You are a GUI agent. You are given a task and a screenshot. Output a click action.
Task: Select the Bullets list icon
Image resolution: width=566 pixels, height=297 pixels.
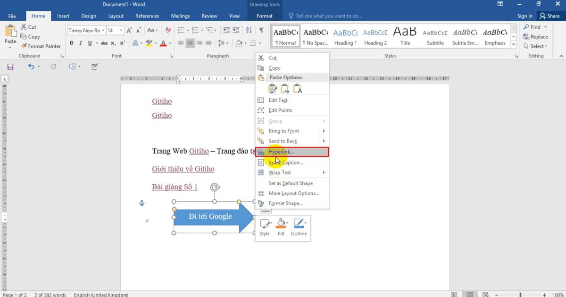[x=181, y=30]
